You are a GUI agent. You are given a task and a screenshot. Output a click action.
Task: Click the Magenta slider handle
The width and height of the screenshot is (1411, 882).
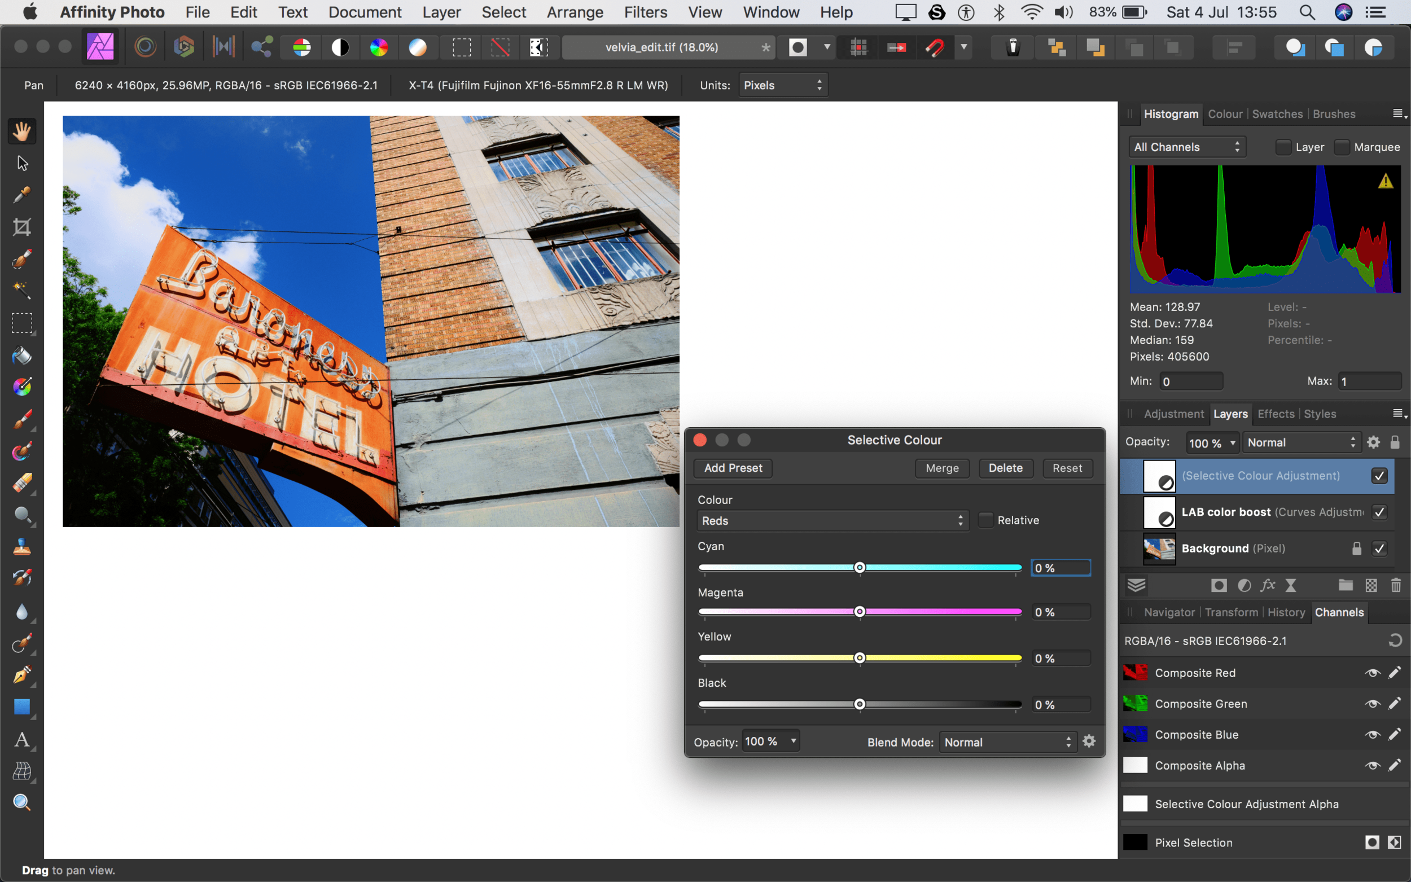click(859, 611)
